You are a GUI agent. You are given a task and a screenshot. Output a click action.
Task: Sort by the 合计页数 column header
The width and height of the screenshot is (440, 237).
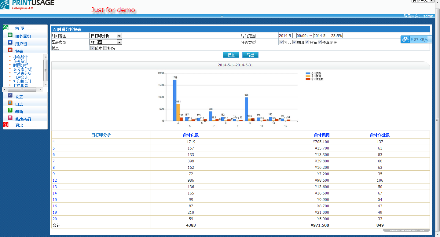[x=191, y=135]
